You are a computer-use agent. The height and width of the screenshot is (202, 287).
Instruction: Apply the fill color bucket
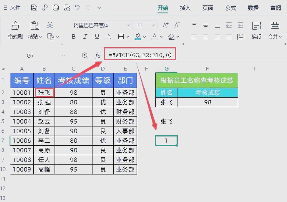(138, 37)
